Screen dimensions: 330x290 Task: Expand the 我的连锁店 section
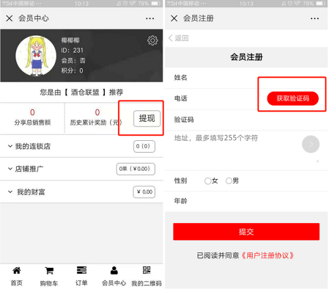[x=82, y=146]
